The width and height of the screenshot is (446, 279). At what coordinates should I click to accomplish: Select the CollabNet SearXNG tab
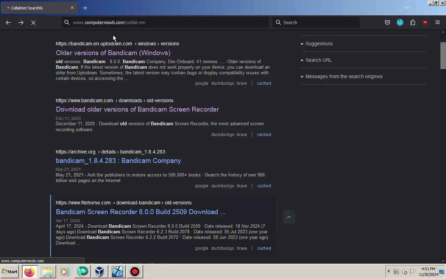click(39, 8)
